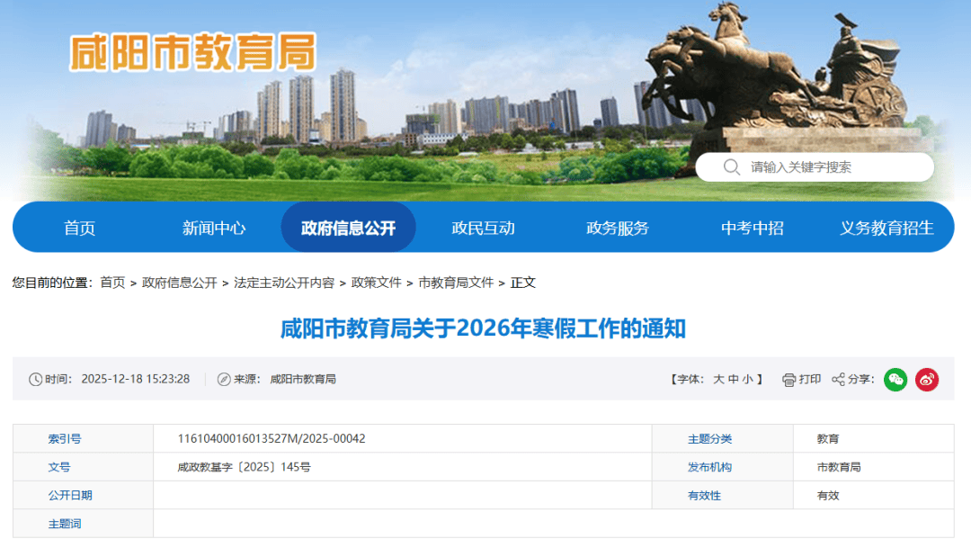This screenshot has height=548, width=971.
Task: Open the 政务服务 navigation menu
Action: [616, 228]
